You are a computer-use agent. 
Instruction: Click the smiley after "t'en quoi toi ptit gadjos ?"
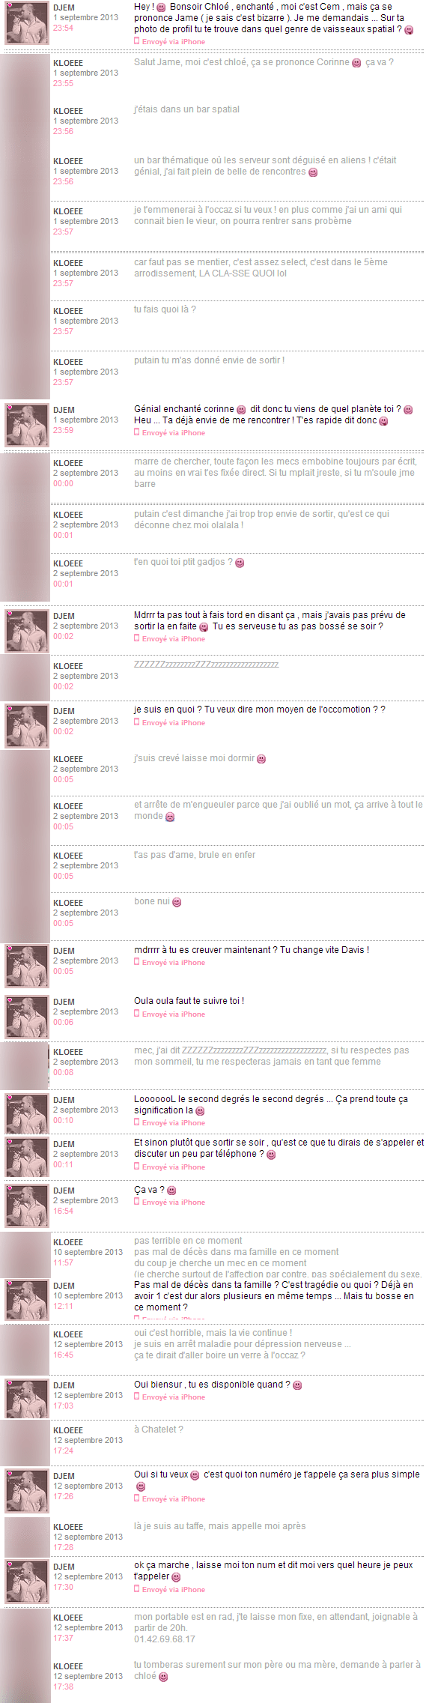240,563
